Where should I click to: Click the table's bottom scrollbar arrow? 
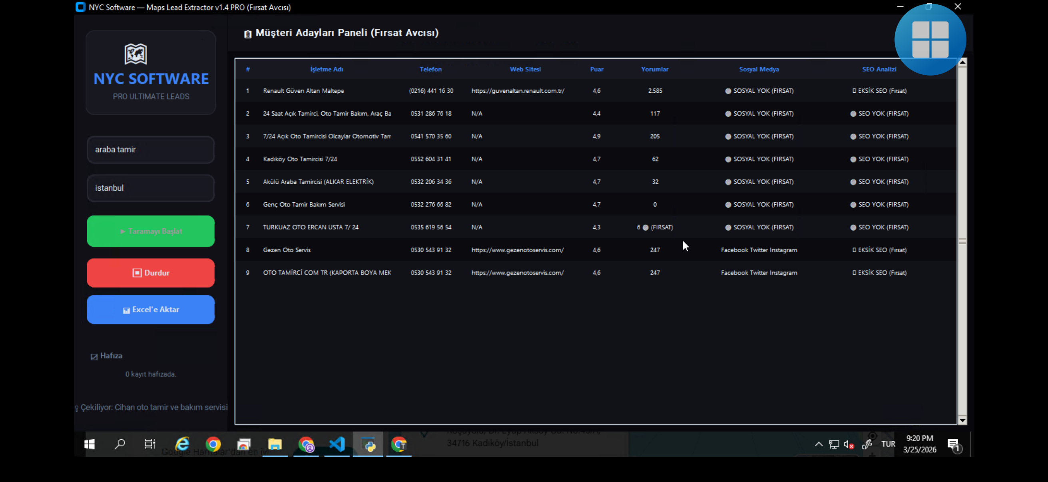coord(962,420)
